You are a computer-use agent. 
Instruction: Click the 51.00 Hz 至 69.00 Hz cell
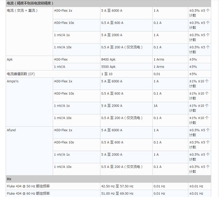click(x=117, y=194)
